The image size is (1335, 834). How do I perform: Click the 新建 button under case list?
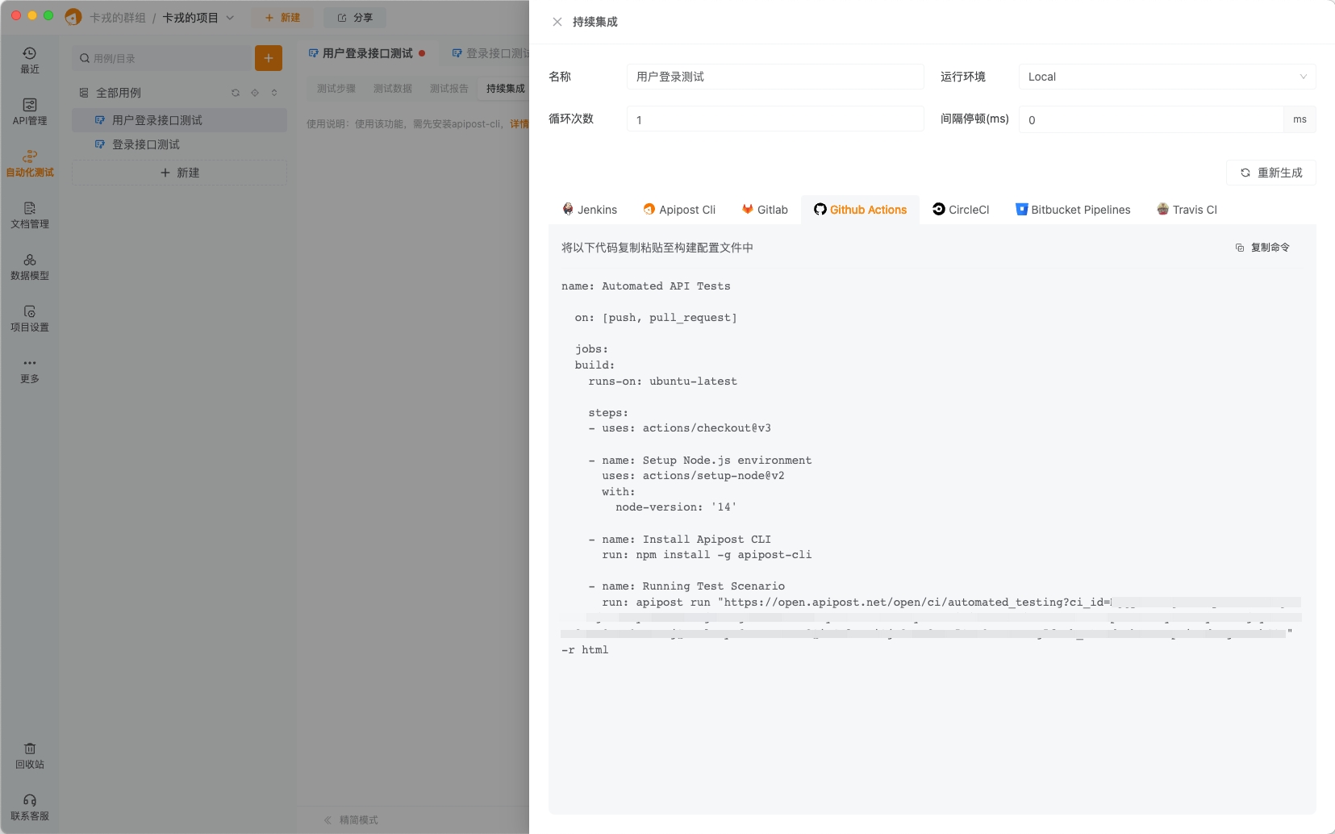point(179,173)
